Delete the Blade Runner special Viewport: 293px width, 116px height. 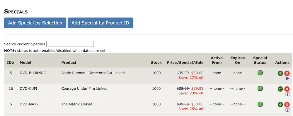(287, 73)
